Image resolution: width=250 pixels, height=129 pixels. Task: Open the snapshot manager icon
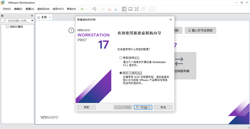coord(116,9)
